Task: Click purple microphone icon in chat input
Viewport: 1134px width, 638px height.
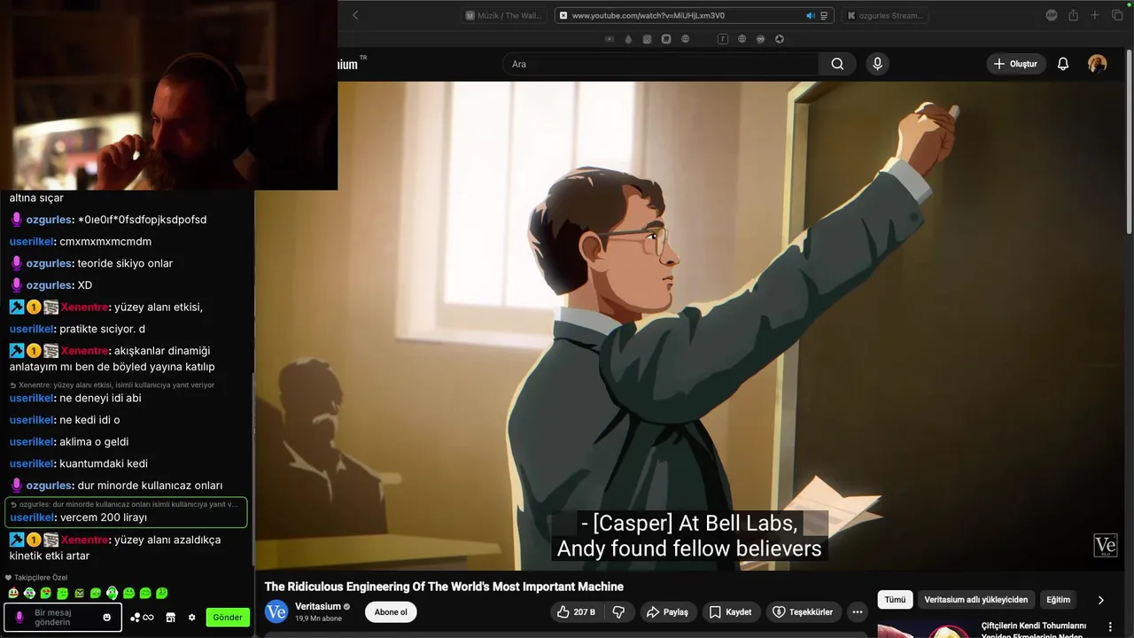Action: [x=19, y=617]
